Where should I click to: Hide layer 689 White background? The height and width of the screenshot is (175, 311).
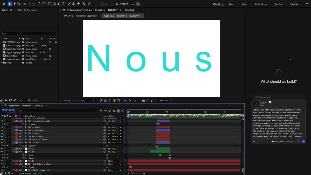click(2, 170)
